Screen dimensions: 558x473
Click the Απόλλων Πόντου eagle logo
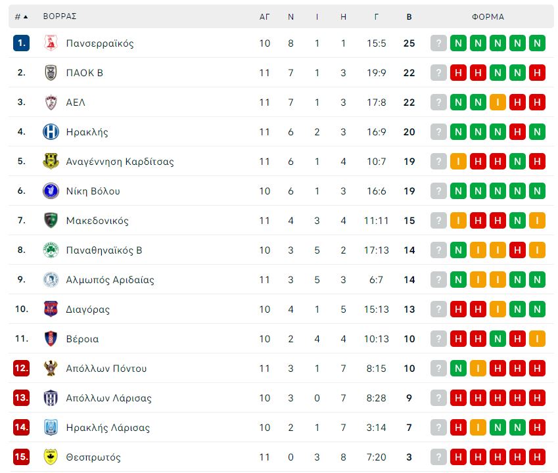(51, 368)
